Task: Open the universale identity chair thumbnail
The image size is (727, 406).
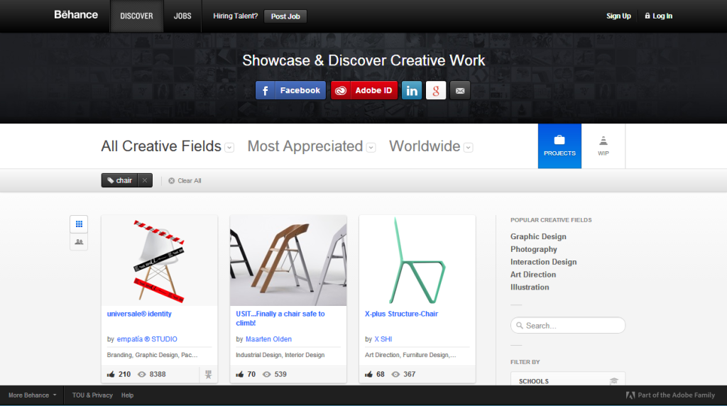Action: pos(160,260)
